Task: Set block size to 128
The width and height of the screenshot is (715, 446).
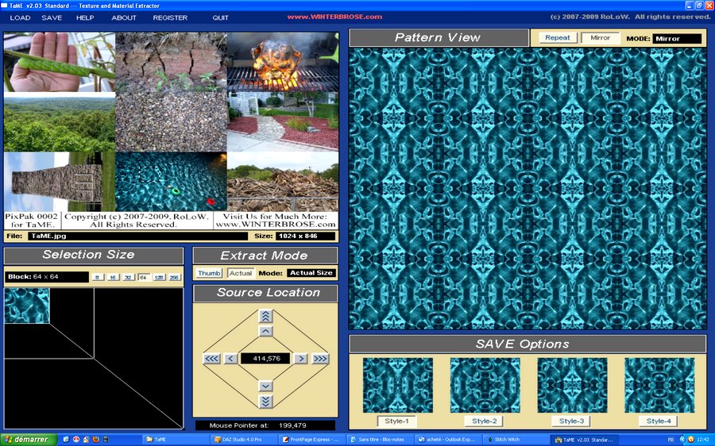Action: (159, 277)
